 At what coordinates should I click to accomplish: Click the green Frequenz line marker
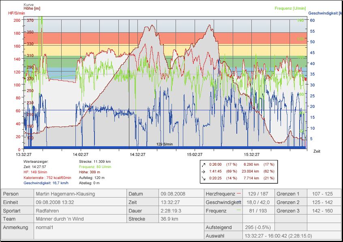(238, 210)
